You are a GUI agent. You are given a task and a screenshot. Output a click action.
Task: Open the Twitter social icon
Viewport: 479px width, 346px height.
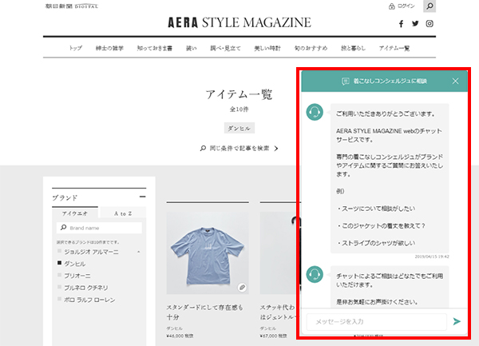click(415, 23)
